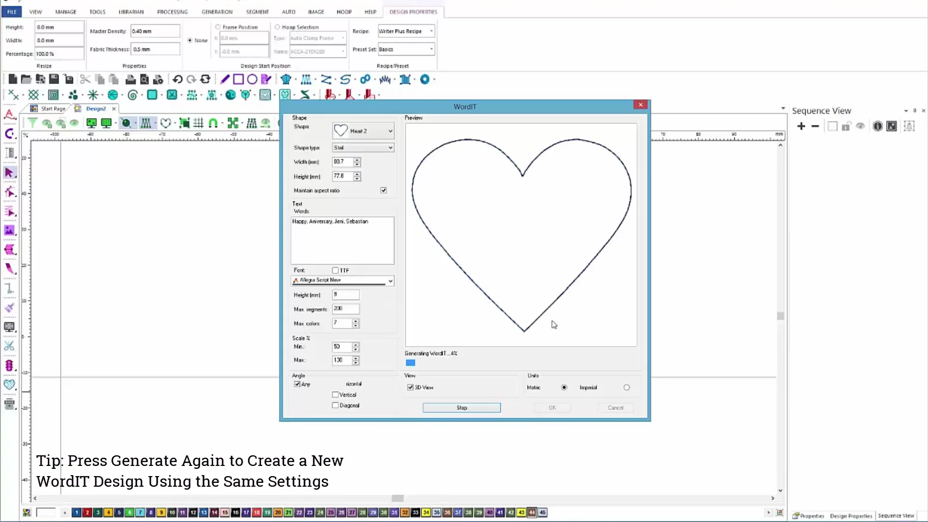Expand the Writer Plus Recipe dropdown
Viewport: 928px width, 522px height.
point(431,31)
